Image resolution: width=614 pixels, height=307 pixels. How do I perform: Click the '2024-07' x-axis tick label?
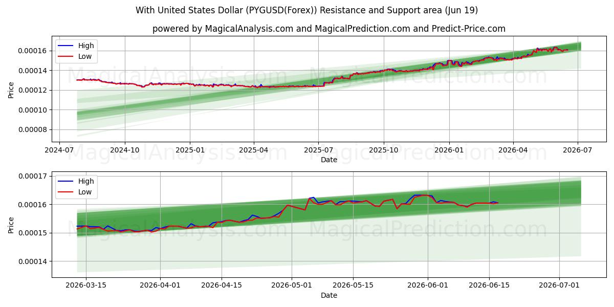coord(59,150)
